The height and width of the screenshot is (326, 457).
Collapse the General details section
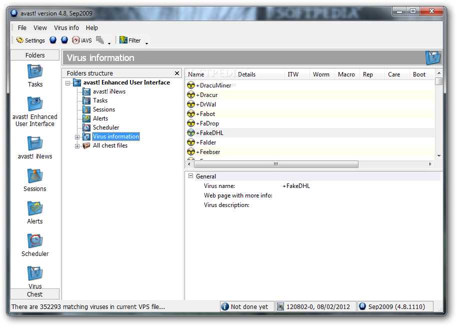(x=190, y=176)
